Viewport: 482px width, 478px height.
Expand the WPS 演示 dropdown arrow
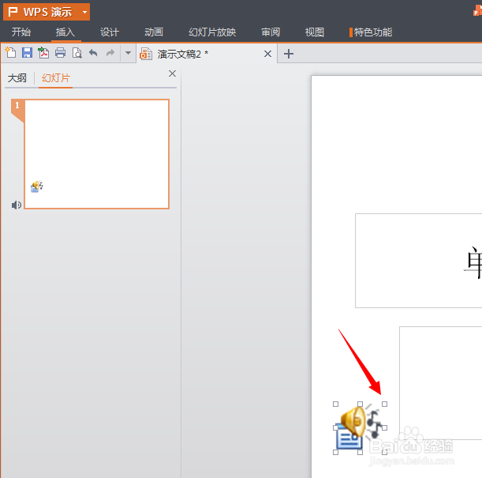[84, 13]
